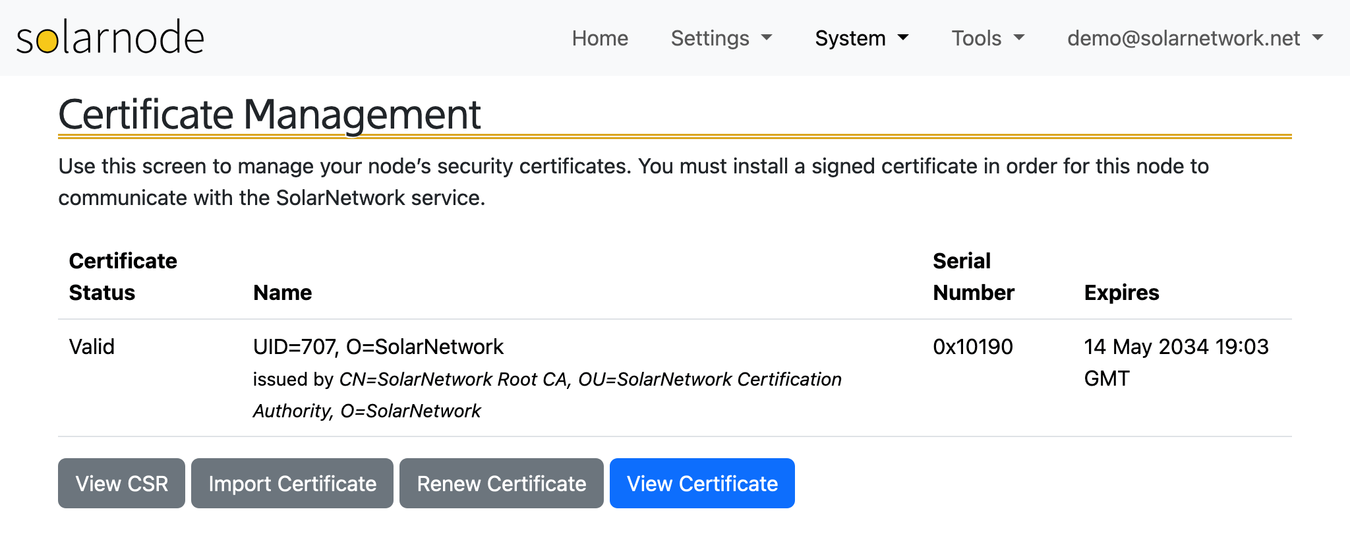
Task: Select the Certificate Management heading
Action: click(x=270, y=114)
